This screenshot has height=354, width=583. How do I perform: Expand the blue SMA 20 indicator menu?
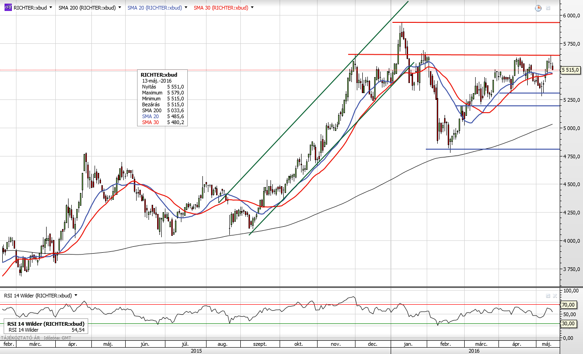(186, 8)
